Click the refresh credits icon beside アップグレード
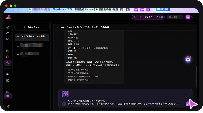This screenshot has width=203, height=113. point(162,17)
